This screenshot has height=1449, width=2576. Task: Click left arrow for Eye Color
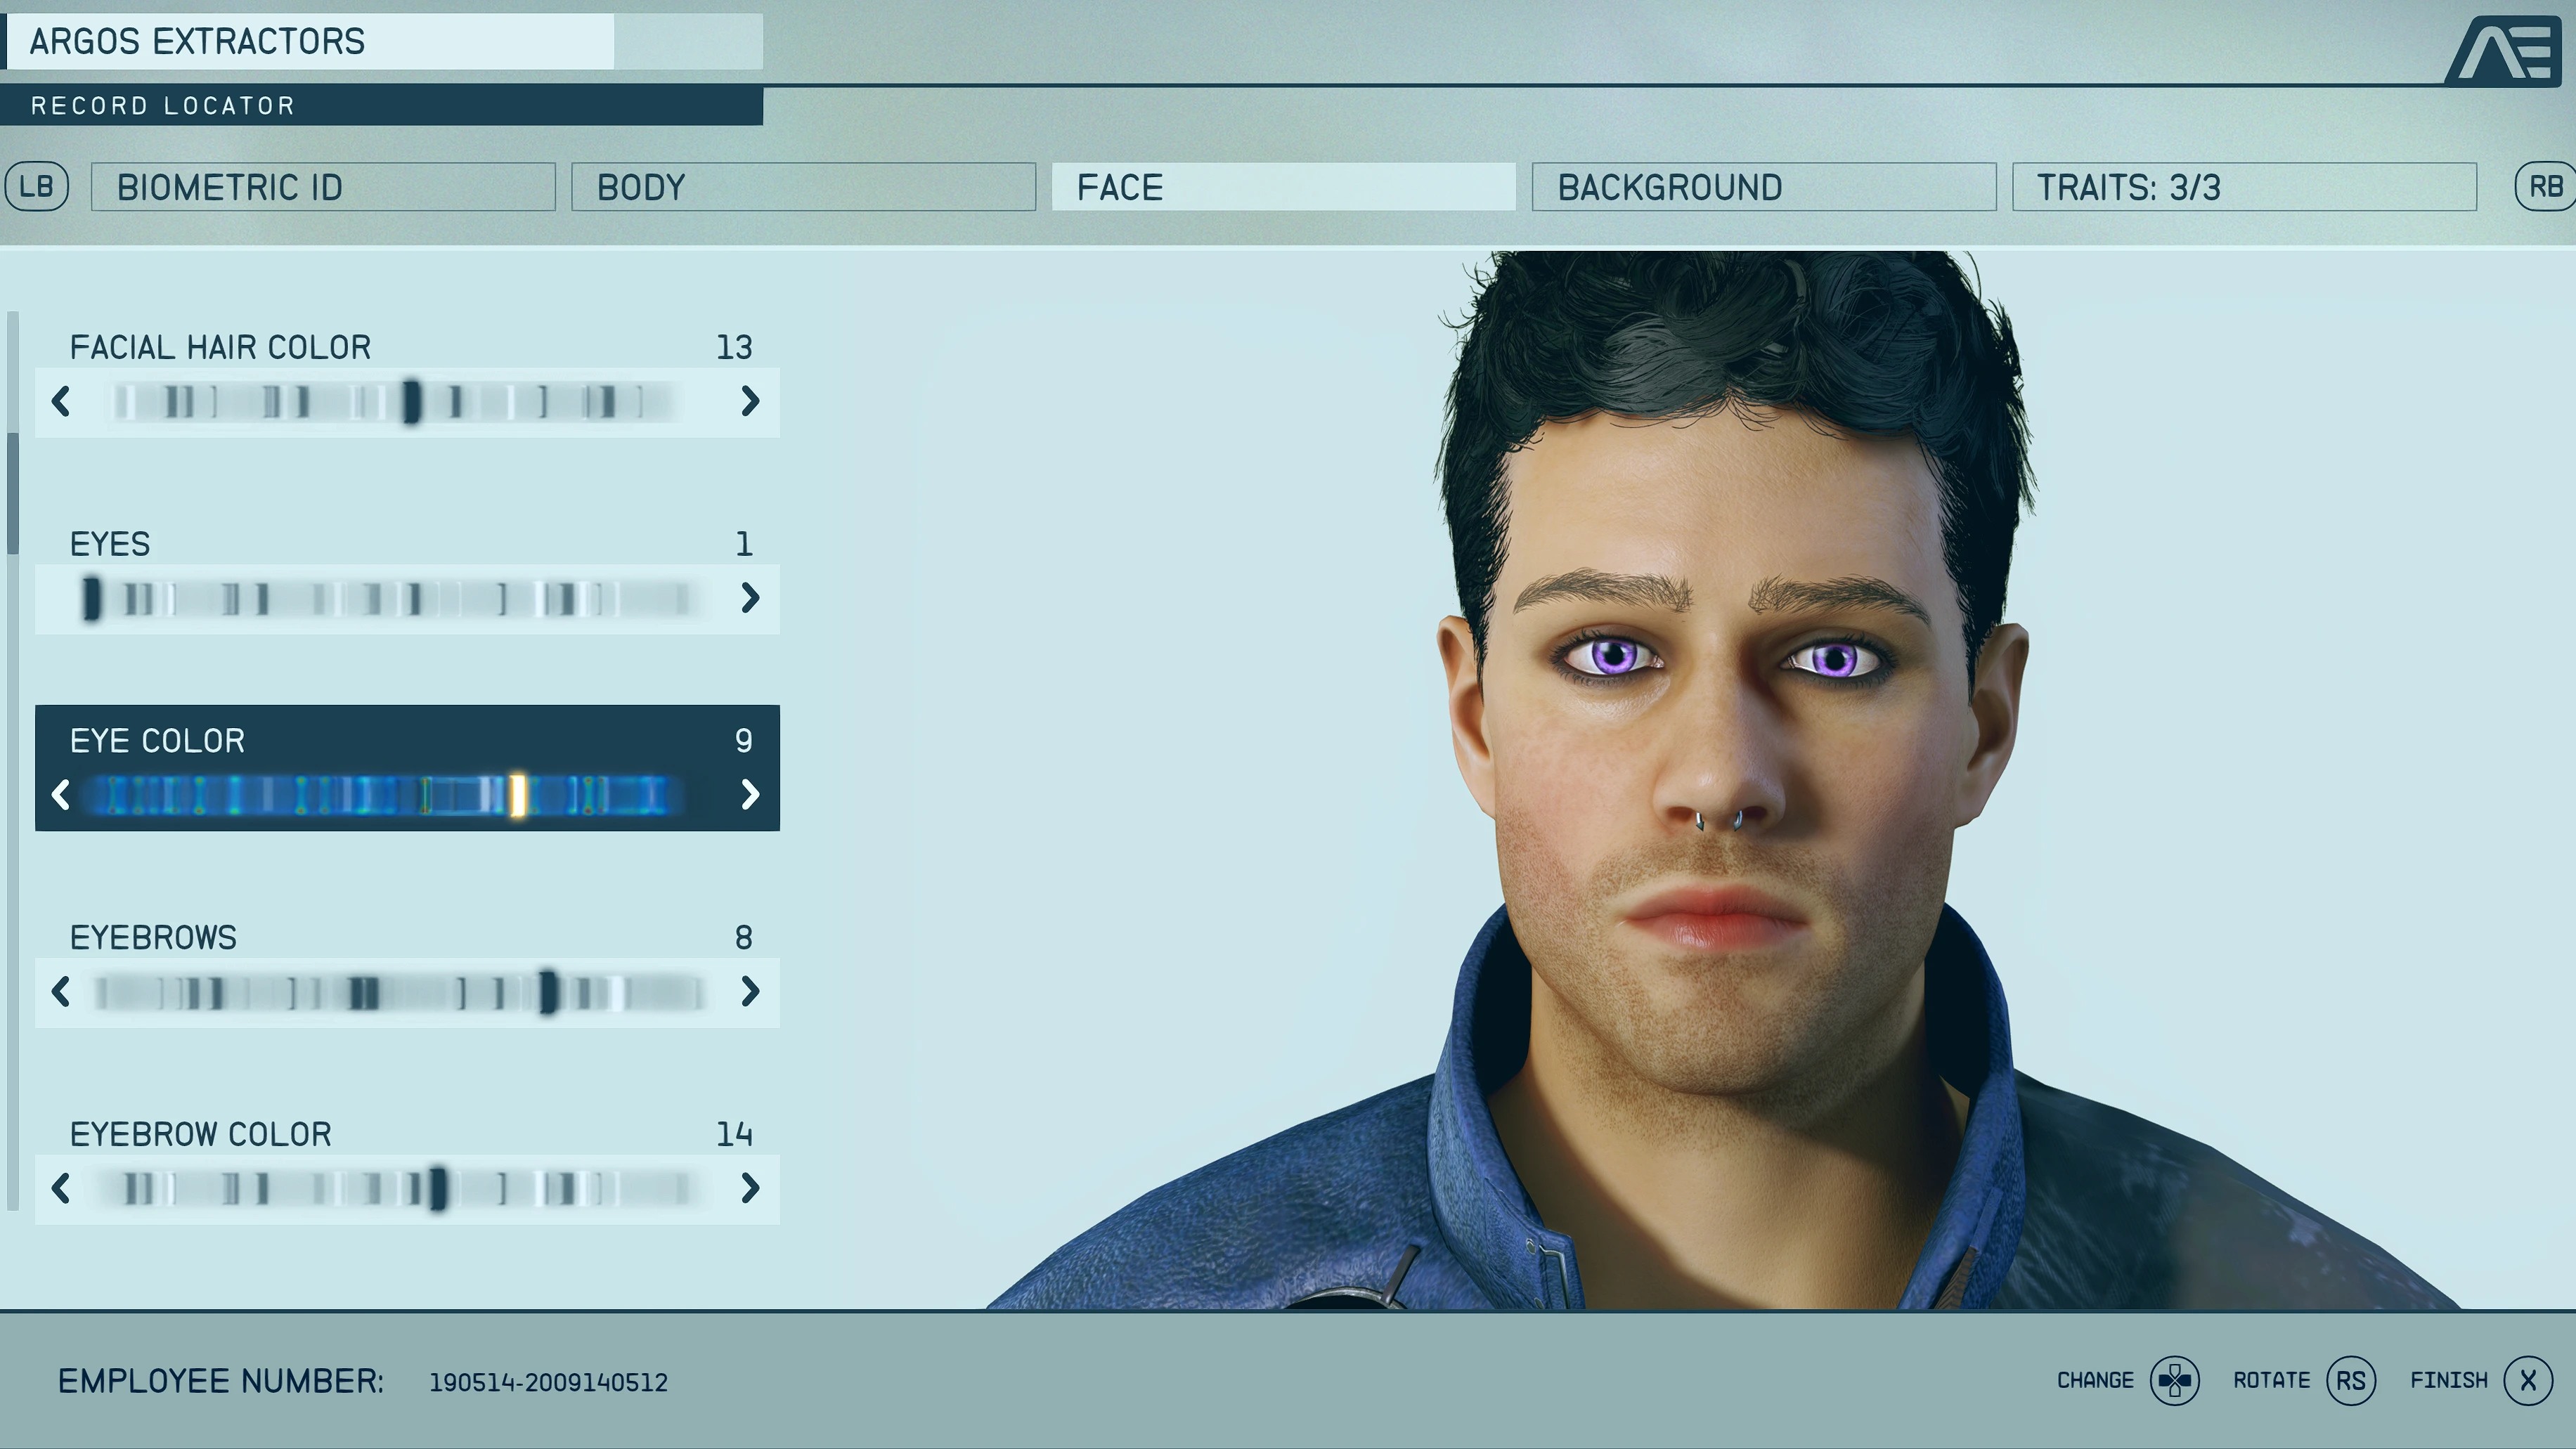pyautogui.click(x=60, y=795)
